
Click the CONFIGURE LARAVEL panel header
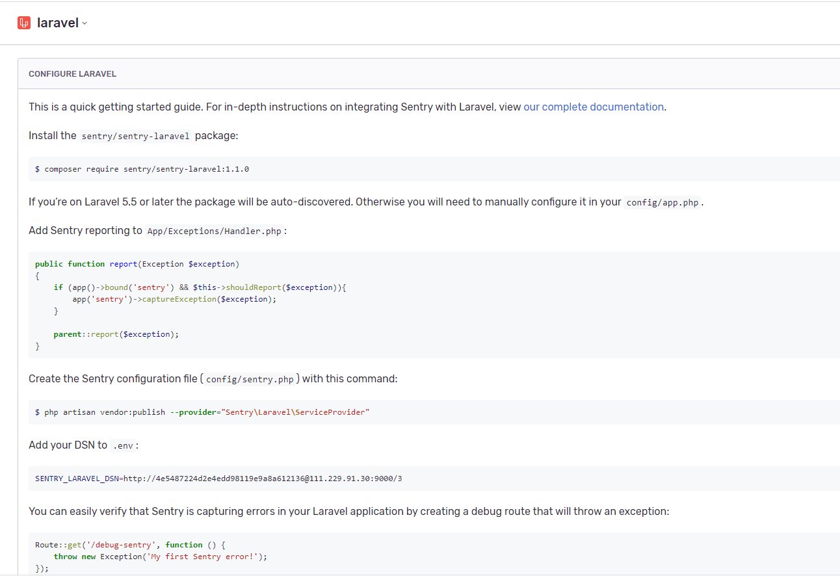[x=429, y=73]
